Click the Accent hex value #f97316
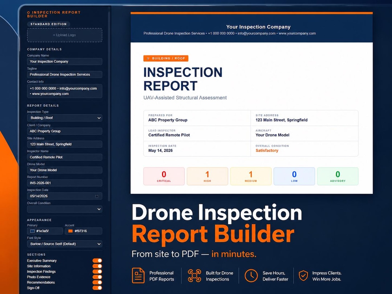 [81, 231]
